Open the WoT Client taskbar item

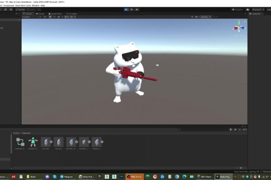[205, 176]
